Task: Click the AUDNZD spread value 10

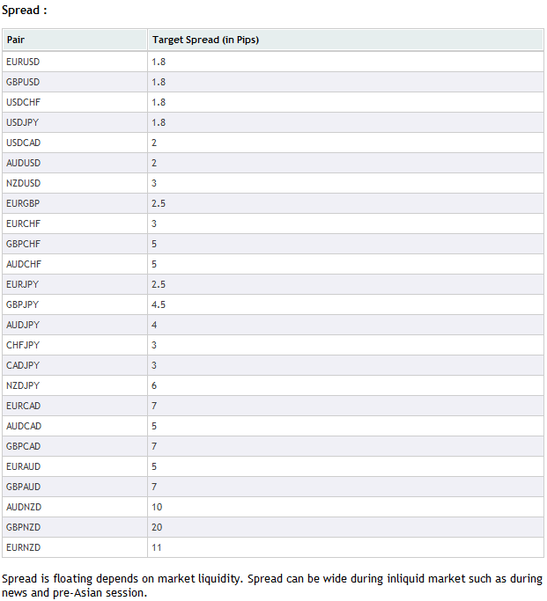Action: pyautogui.click(x=157, y=507)
